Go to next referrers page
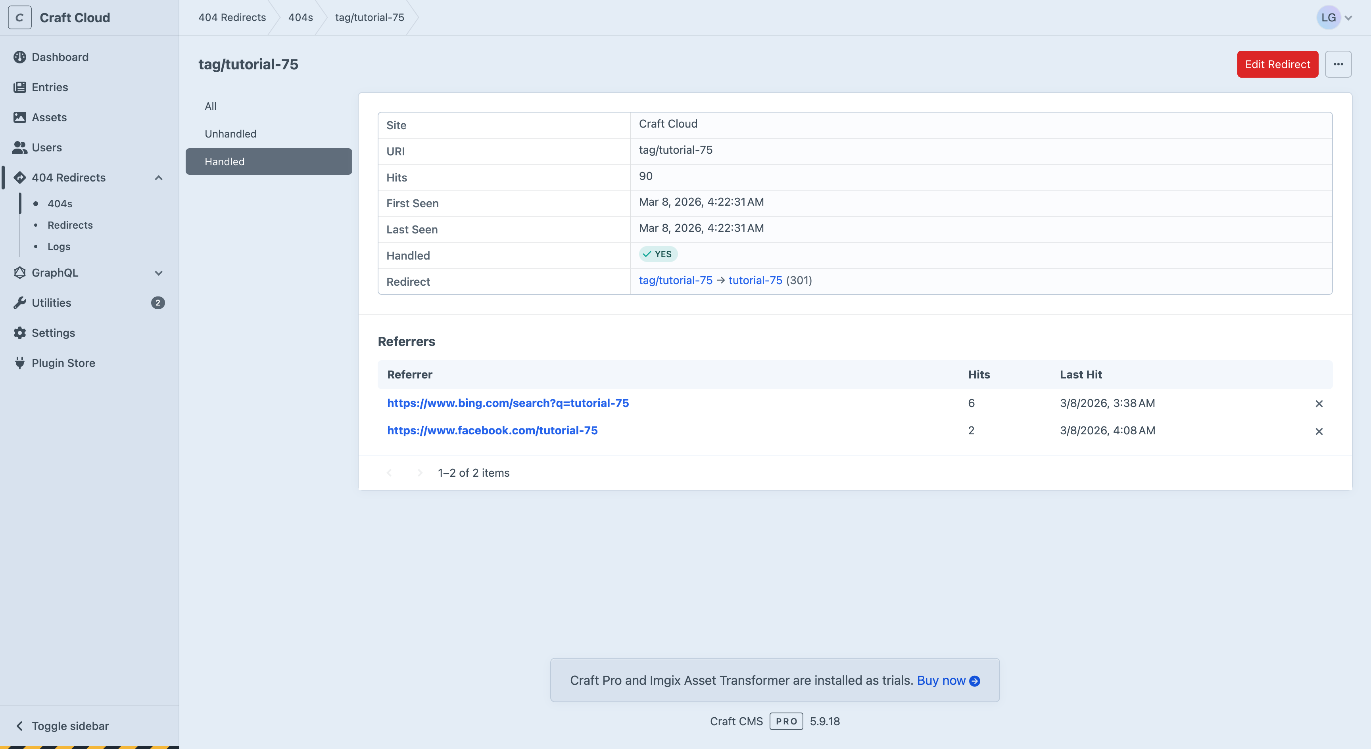 click(x=420, y=472)
